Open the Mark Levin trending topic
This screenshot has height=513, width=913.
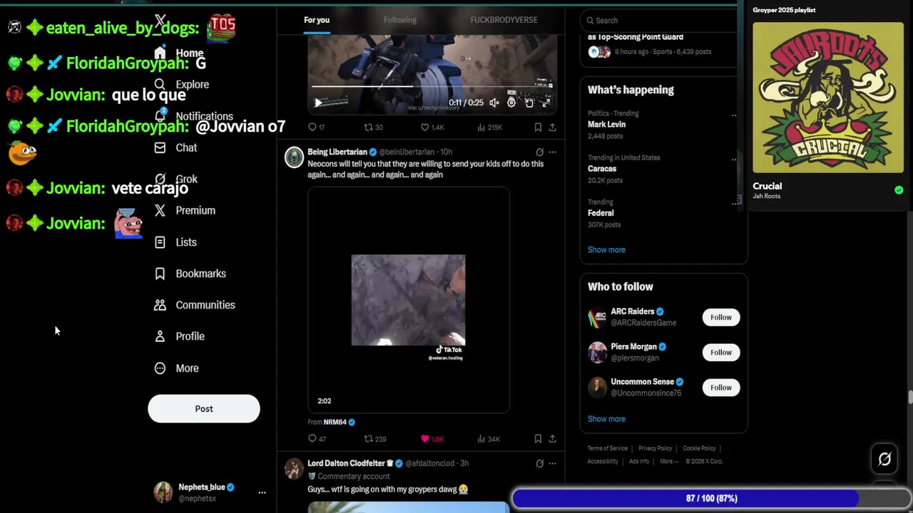tap(606, 125)
